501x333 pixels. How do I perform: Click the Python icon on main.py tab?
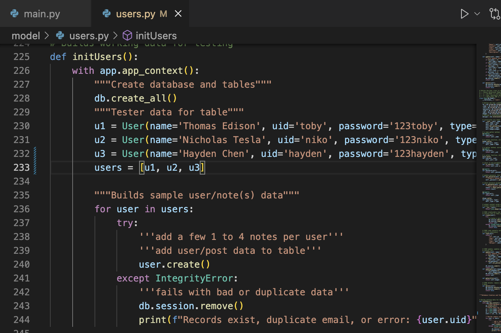[15, 14]
